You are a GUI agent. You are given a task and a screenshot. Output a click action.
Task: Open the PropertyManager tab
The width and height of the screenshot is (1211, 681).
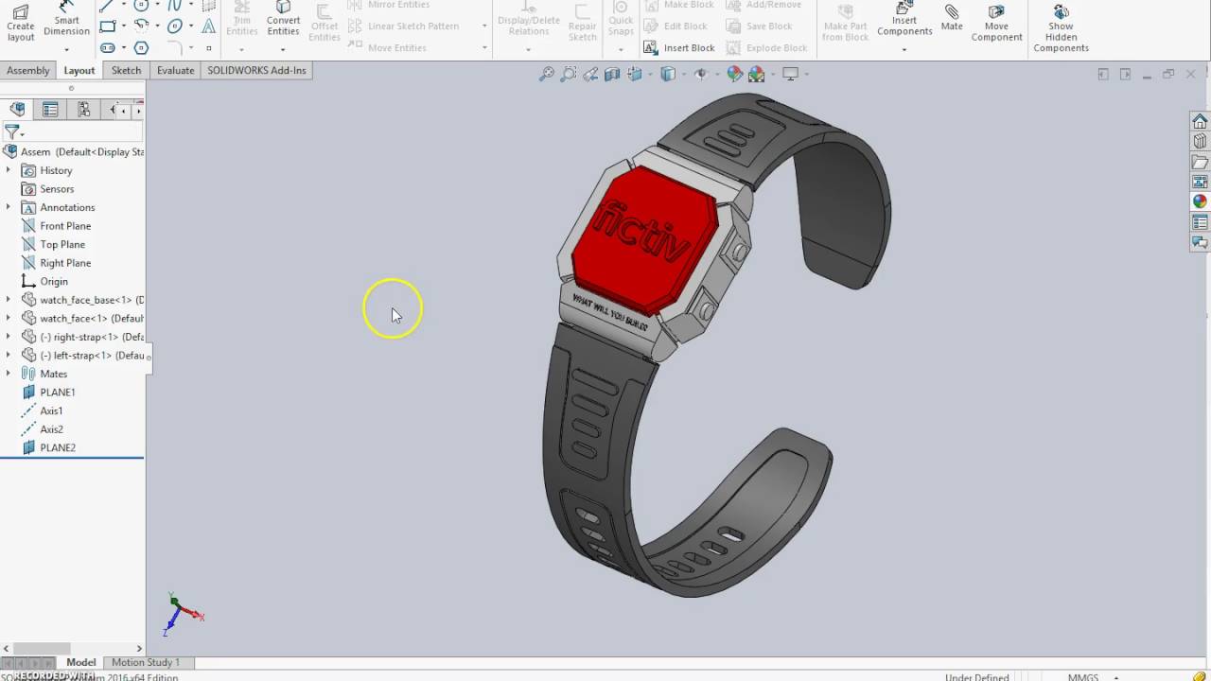click(x=50, y=110)
